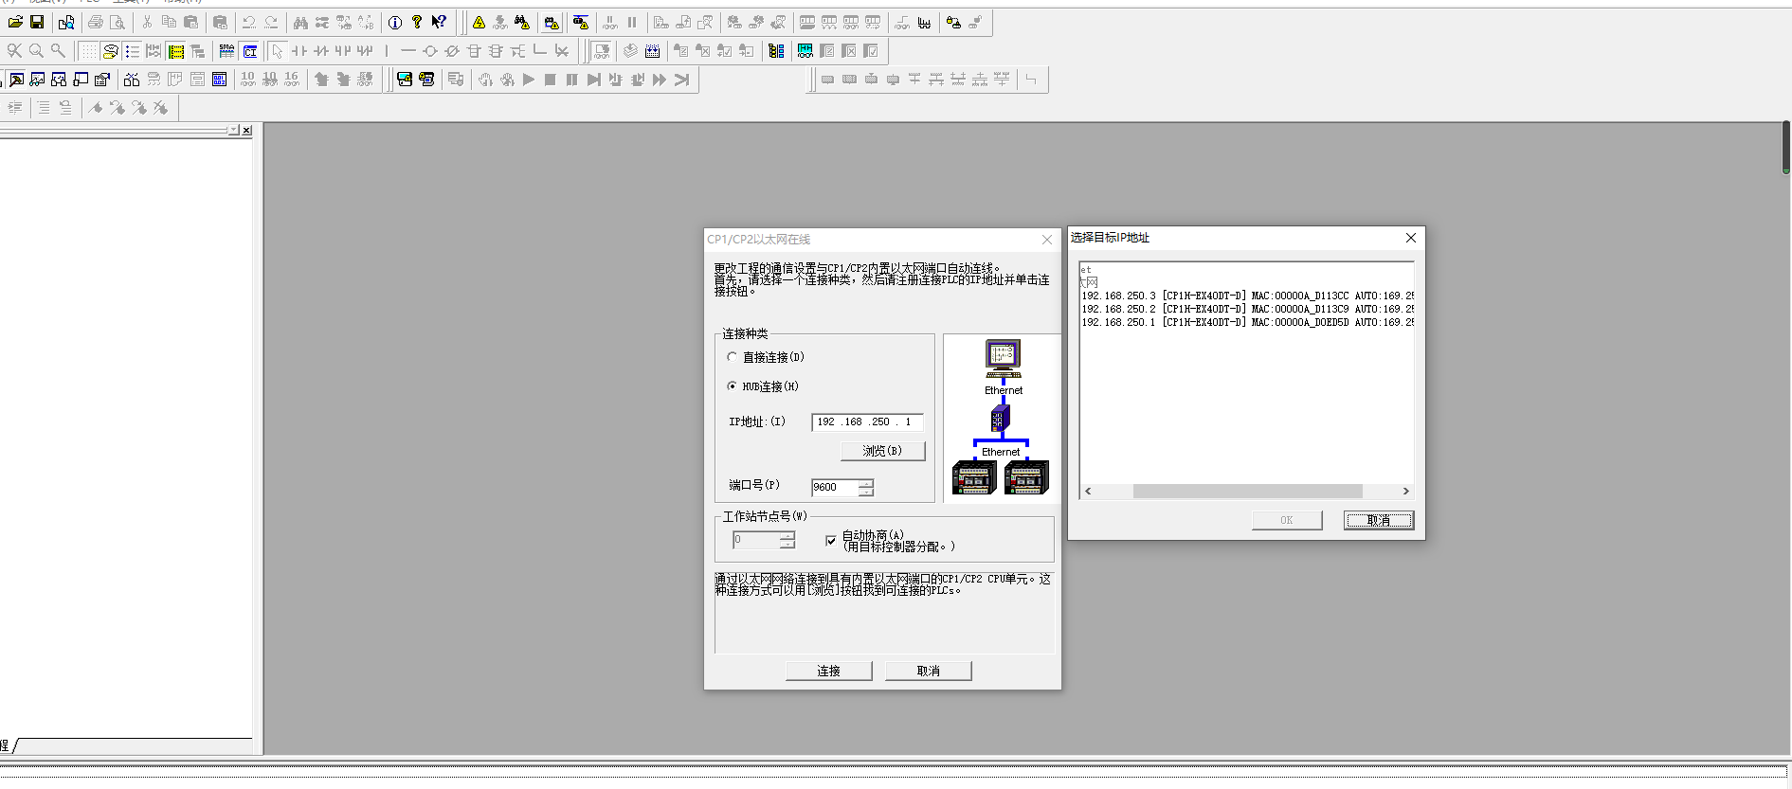1792x789 pixels.
Task: Click the 连接 connect button
Action: [x=828, y=671]
